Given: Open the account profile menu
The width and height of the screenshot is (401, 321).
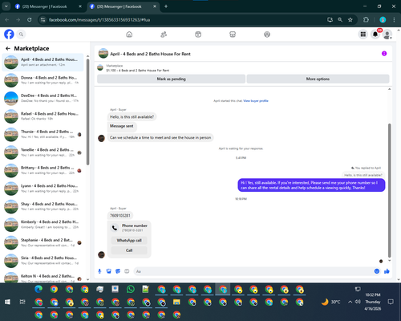Looking at the screenshot, I should [387, 35].
